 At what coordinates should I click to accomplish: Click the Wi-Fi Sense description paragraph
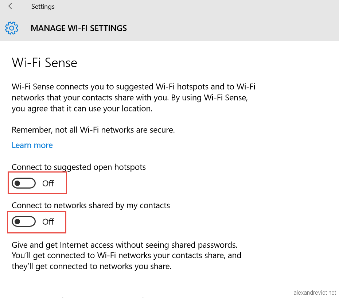pyautogui.click(x=133, y=98)
